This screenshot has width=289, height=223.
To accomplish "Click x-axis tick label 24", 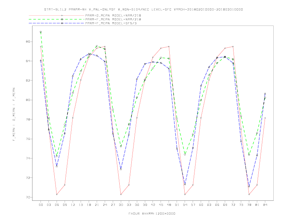I will coord(105,205).
